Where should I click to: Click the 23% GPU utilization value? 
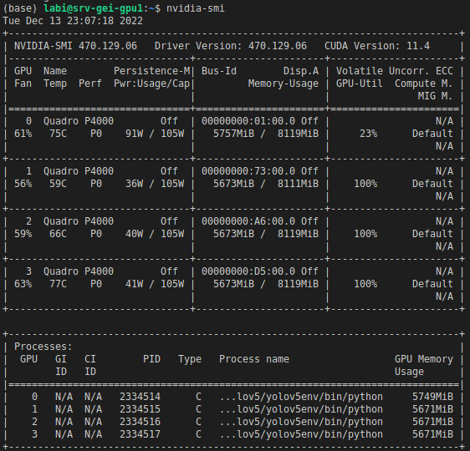(x=368, y=134)
